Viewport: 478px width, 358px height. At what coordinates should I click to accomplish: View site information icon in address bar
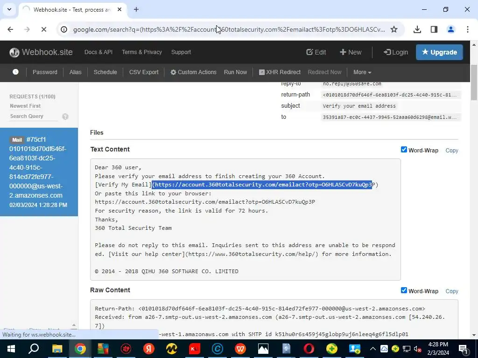pyautogui.click(x=63, y=29)
